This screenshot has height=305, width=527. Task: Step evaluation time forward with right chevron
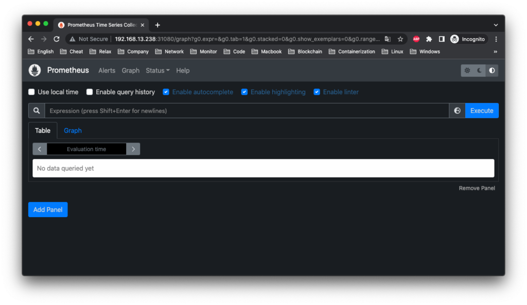[x=133, y=149]
